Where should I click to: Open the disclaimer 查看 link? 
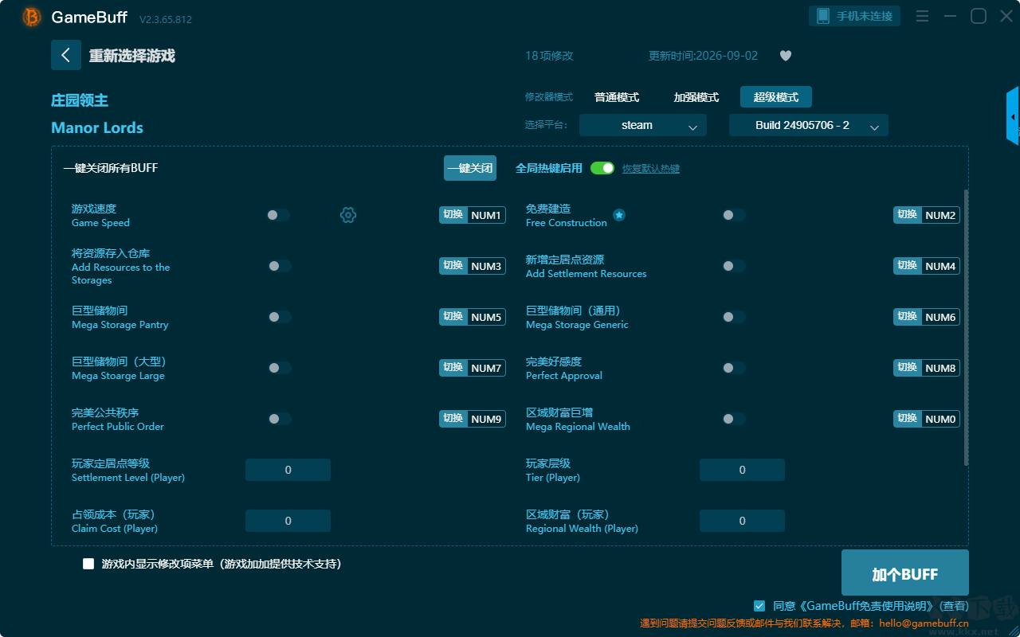(952, 606)
